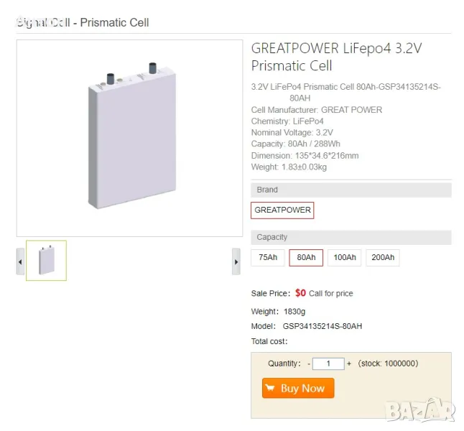Image resolution: width=464 pixels, height=431 pixels.
Task: Click the 'Call for price' text
Action: click(330, 294)
